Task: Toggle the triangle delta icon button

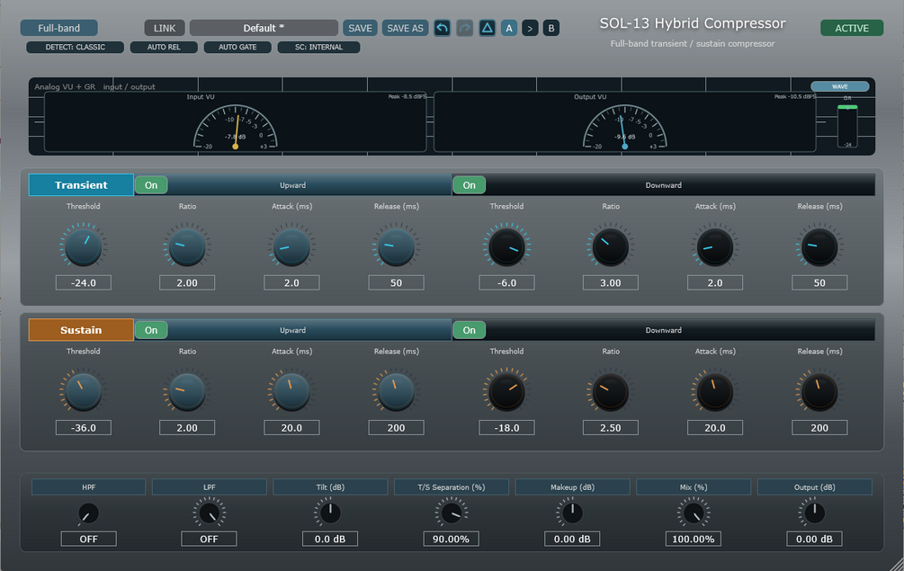Action: click(x=488, y=28)
